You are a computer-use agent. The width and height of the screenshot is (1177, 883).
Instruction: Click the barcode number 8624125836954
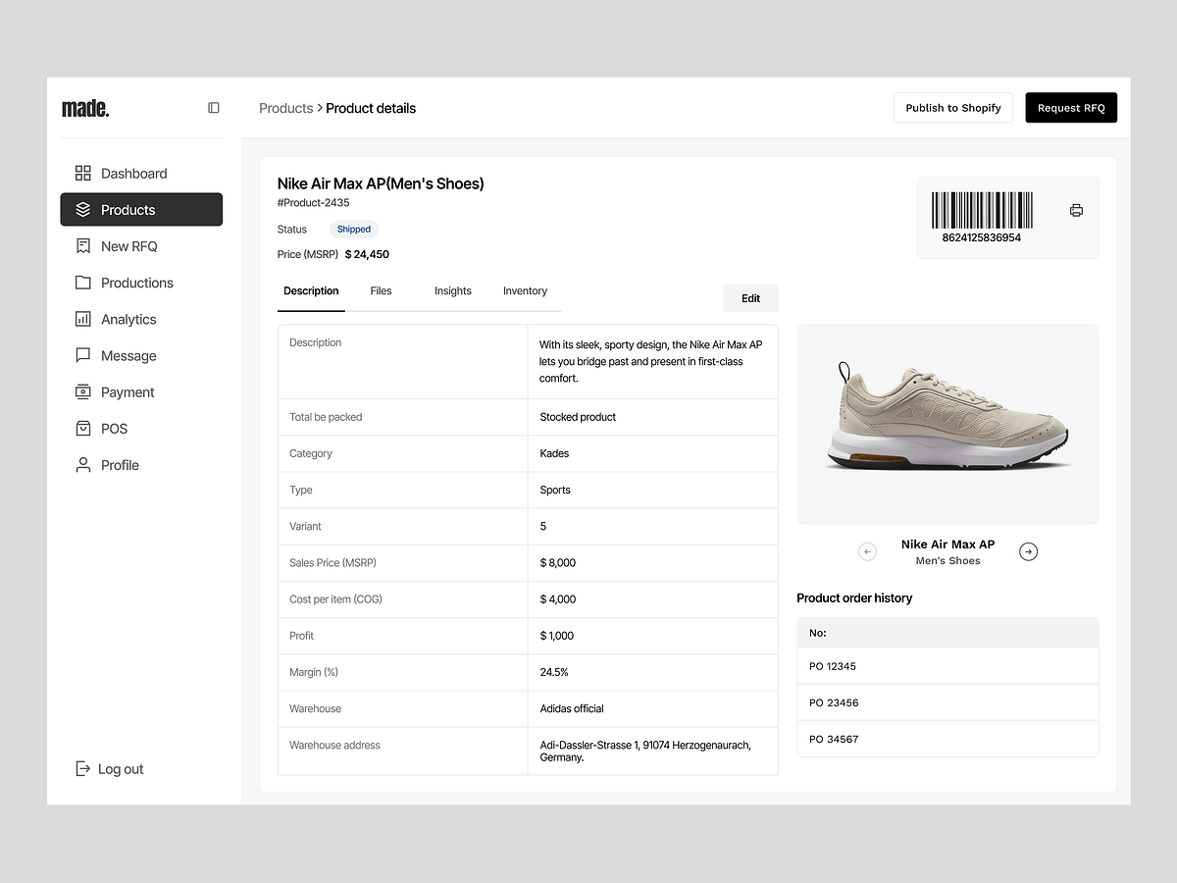[982, 238]
